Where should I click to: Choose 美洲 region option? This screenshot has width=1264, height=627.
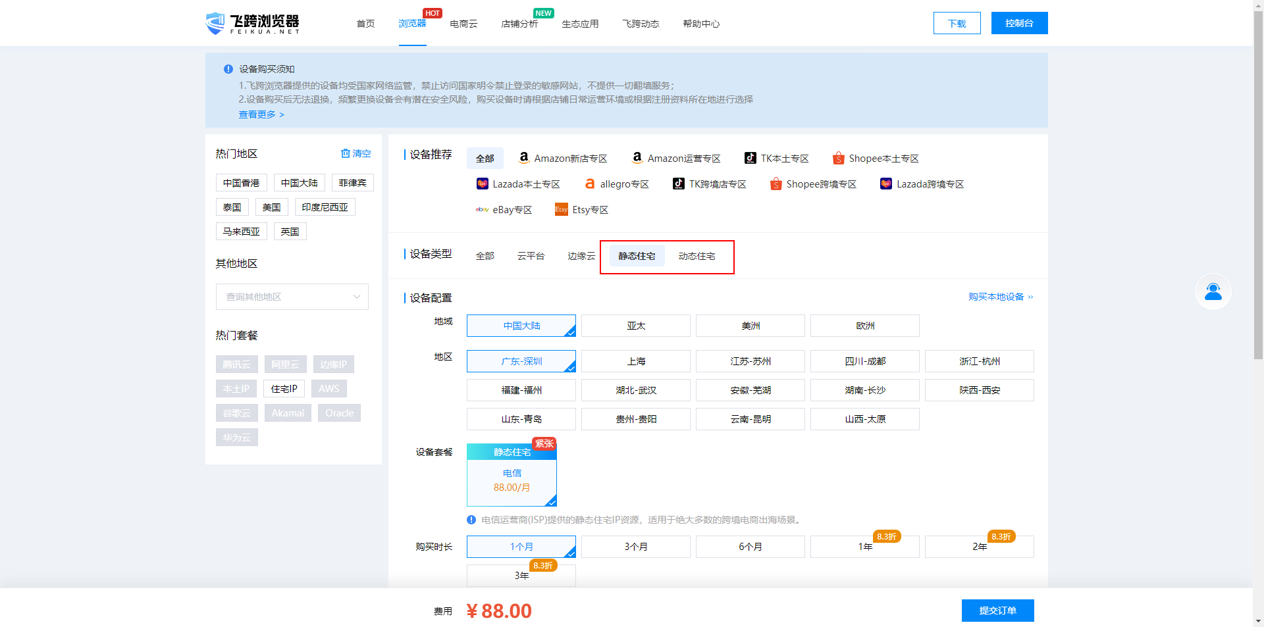(750, 326)
